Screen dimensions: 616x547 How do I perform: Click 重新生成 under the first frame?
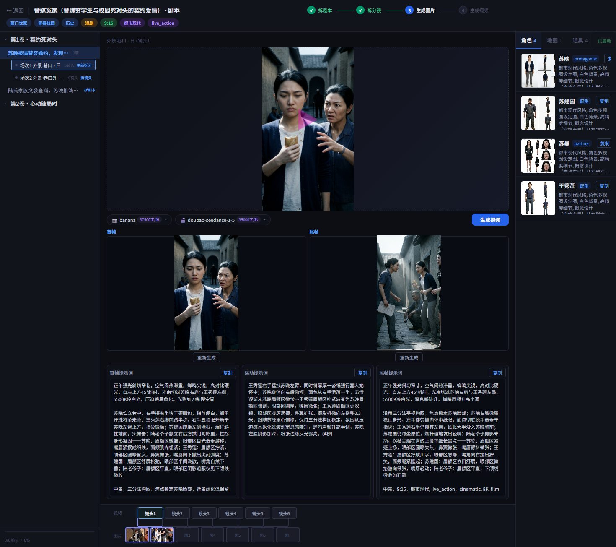coord(206,357)
